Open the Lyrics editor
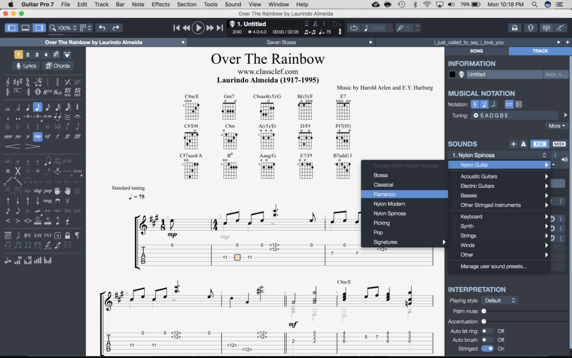Viewport: 572px width, 358px height. click(26, 66)
